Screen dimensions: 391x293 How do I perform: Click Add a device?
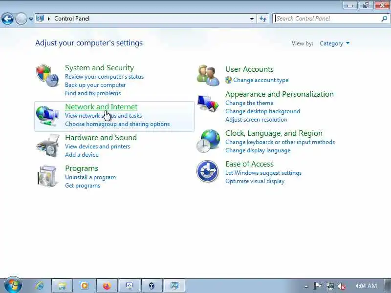click(x=82, y=154)
